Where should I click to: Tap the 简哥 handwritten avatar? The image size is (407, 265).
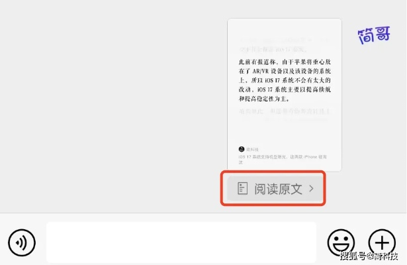point(374,35)
